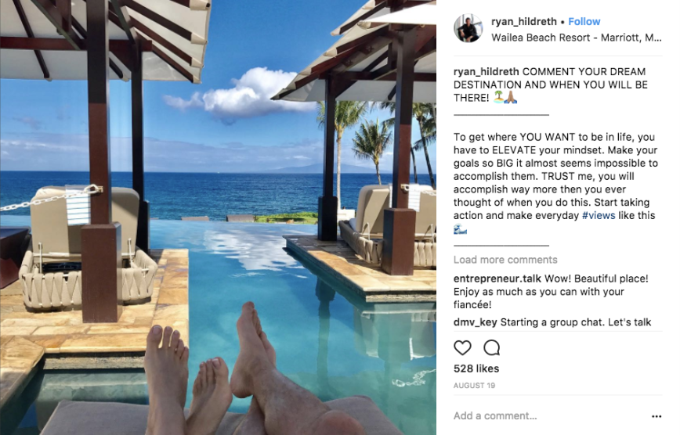Click the #views hashtag

coord(599,215)
